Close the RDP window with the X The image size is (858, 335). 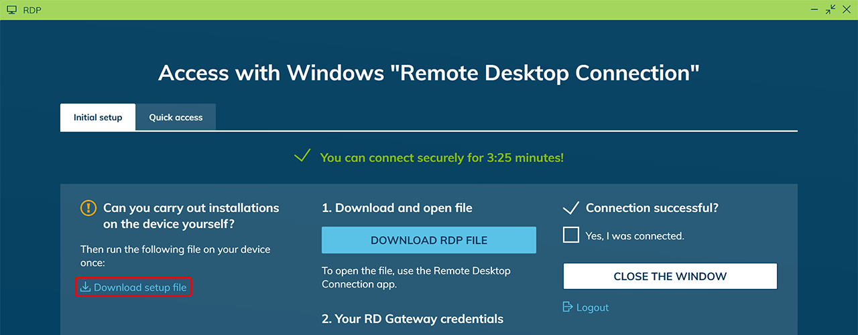[846, 9]
